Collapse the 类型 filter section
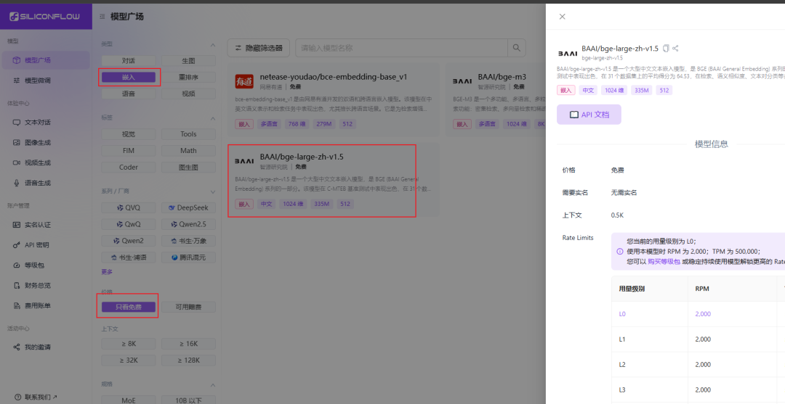The image size is (785, 404). (213, 45)
